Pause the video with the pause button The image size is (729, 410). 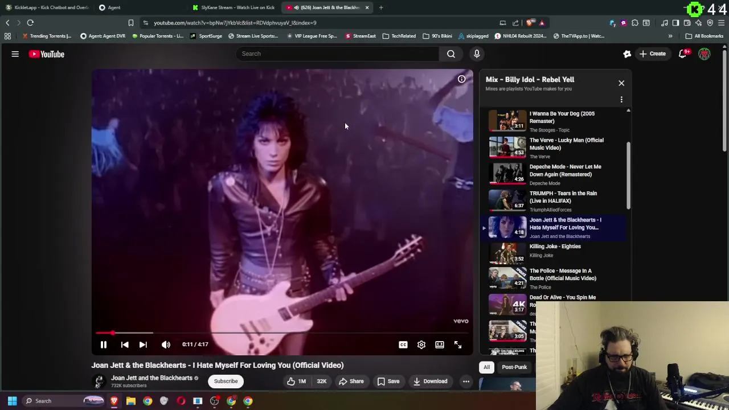104,345
